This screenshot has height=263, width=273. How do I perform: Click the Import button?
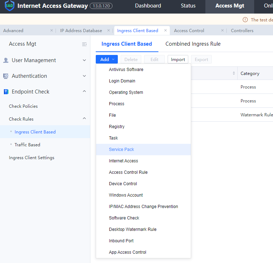point(178,60)
